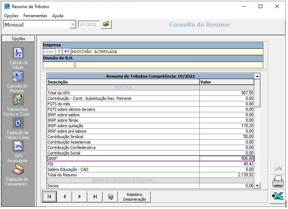Click the value 50,00
This screenshot has width=288, height=209.
(249, 137)
